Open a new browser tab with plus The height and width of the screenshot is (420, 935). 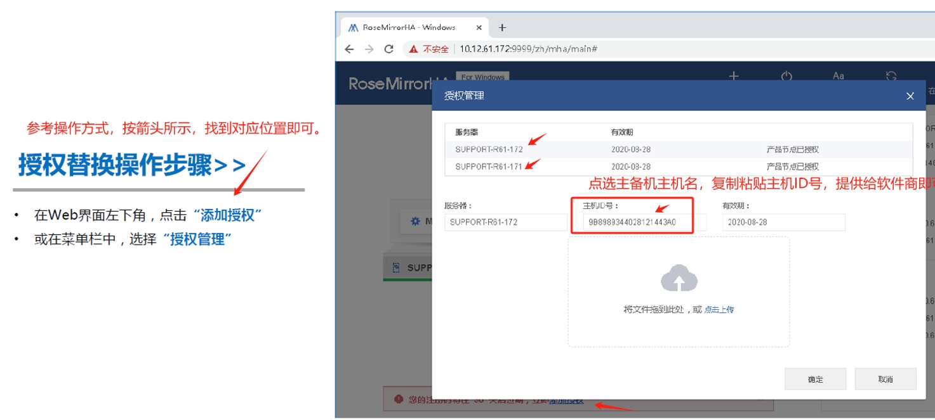[x=502, y=27]
